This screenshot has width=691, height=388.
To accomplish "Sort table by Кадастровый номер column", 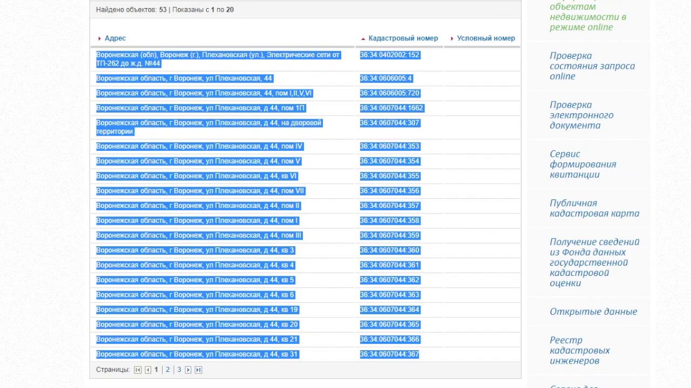I will [403, 38].
